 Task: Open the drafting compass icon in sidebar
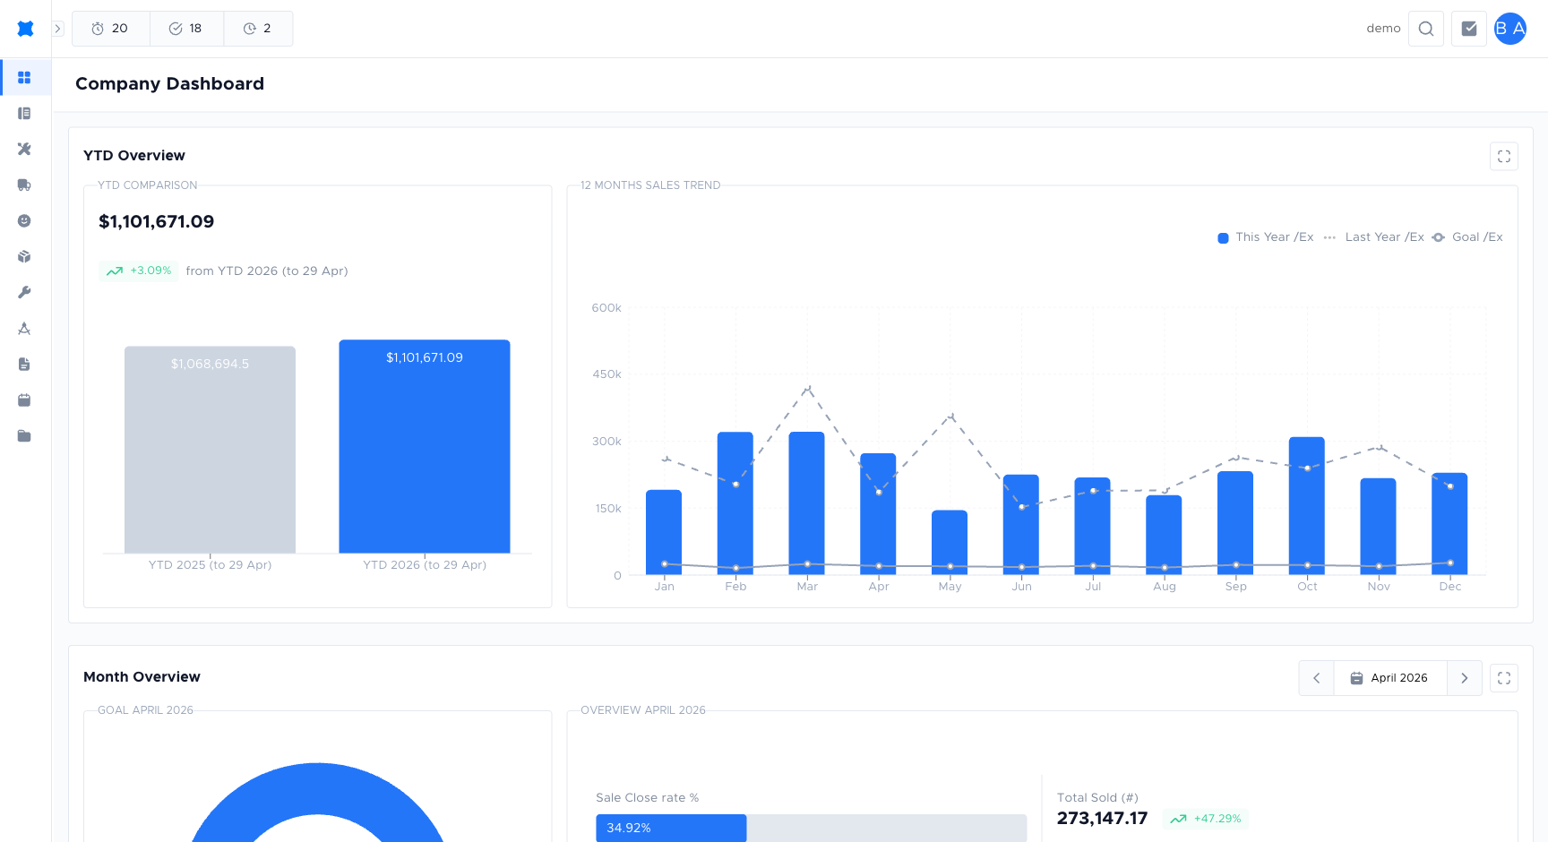coord(24,329)
